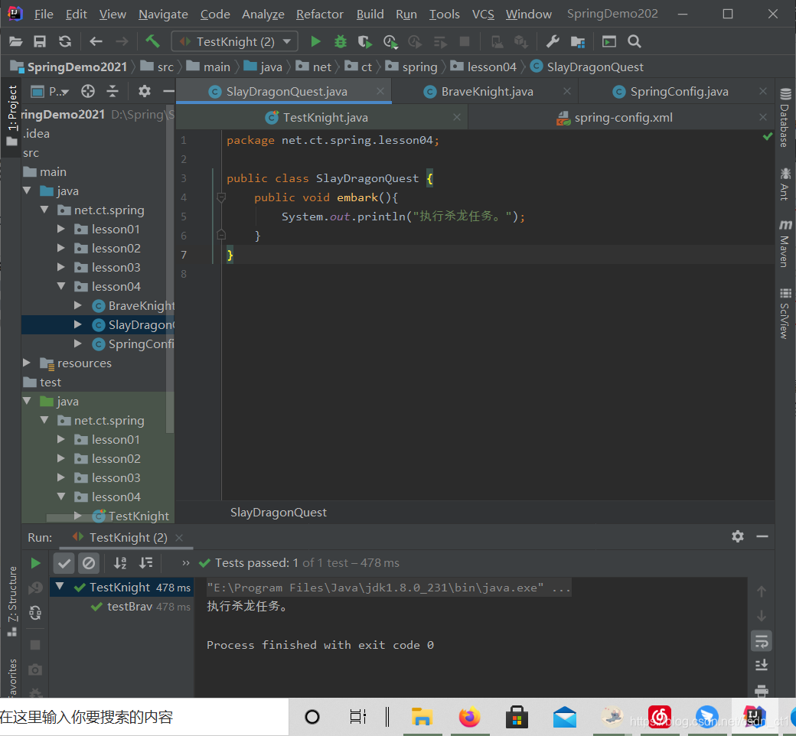Collapse TestKnight node in test results
Image resolution: width=796 pixels, height=736 pixels.
point(60,586)
